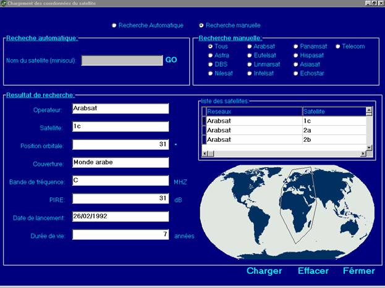This screenshot has width=385, height=288.
Task: Click the Couverture field with Monde arabe
Action: click(x=121, y=163)
